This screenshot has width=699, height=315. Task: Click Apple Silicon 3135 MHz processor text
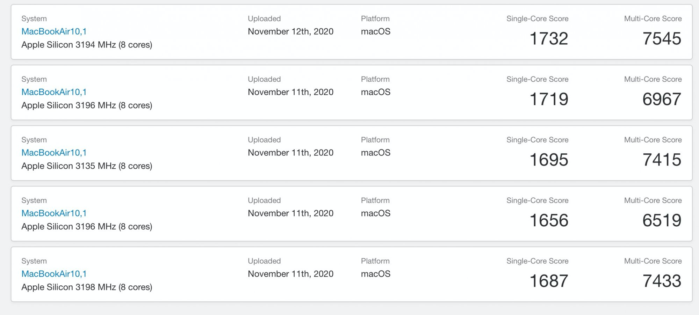pos(87,166)
